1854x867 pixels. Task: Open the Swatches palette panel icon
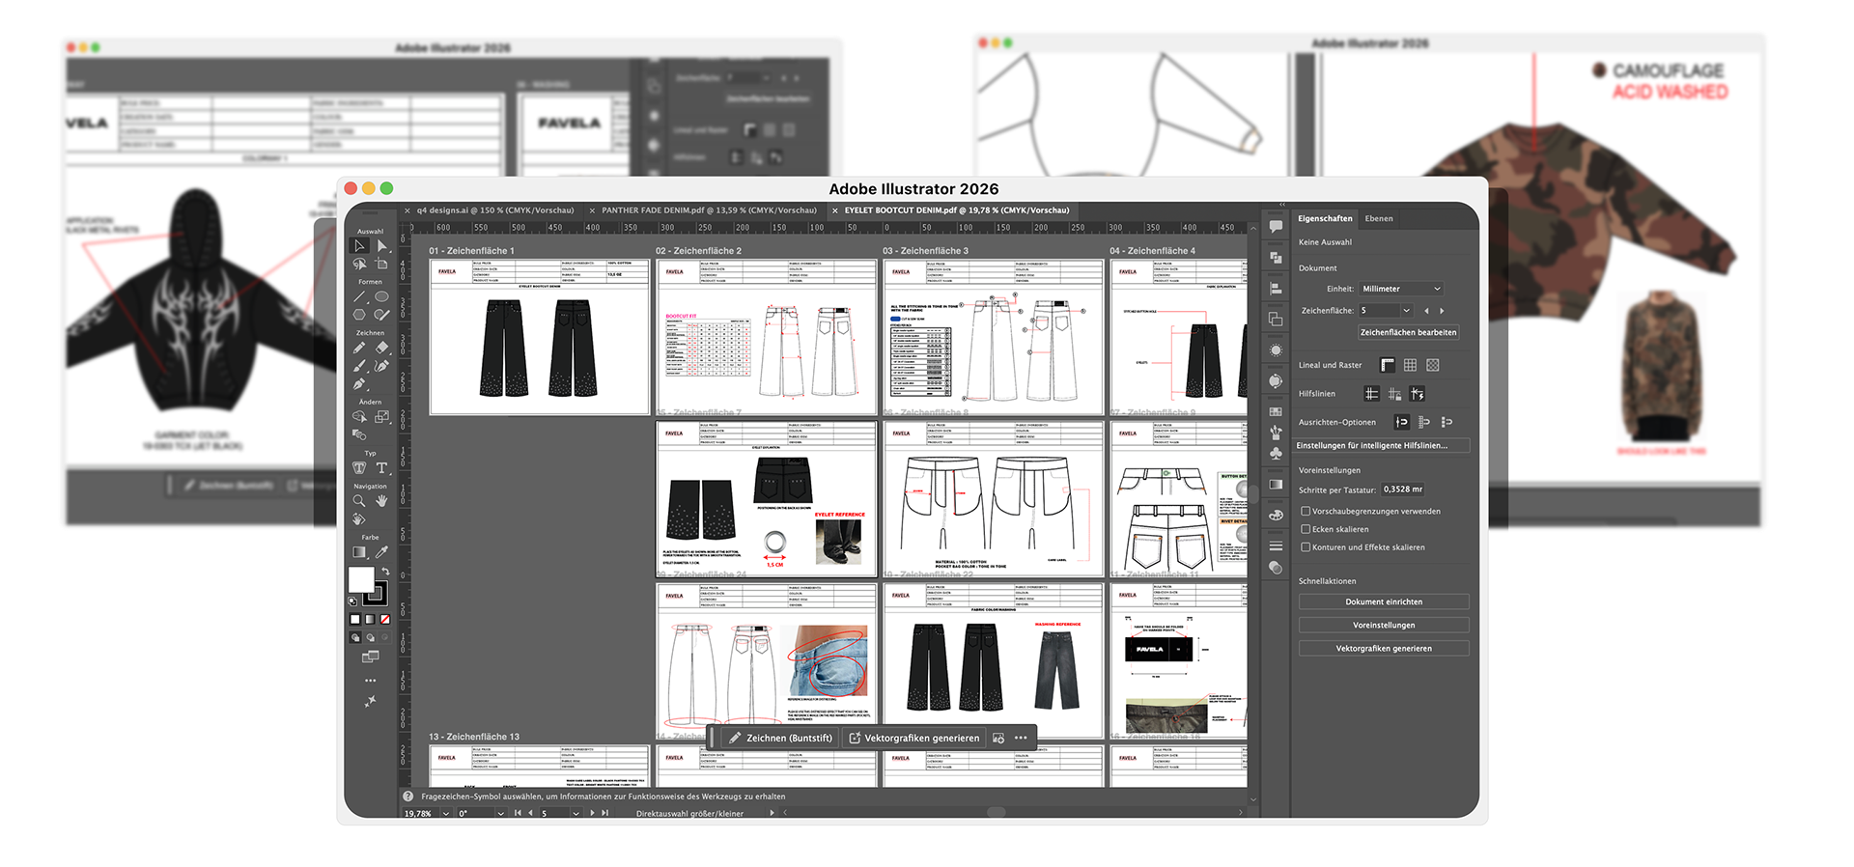(1276, 412)
